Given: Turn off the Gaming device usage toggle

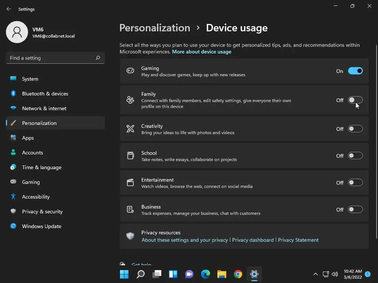Looking at the screenshot, I should coord(355,71).
